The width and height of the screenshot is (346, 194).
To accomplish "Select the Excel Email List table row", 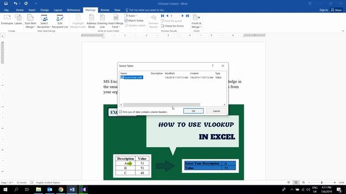I will [x=132, y=78].
